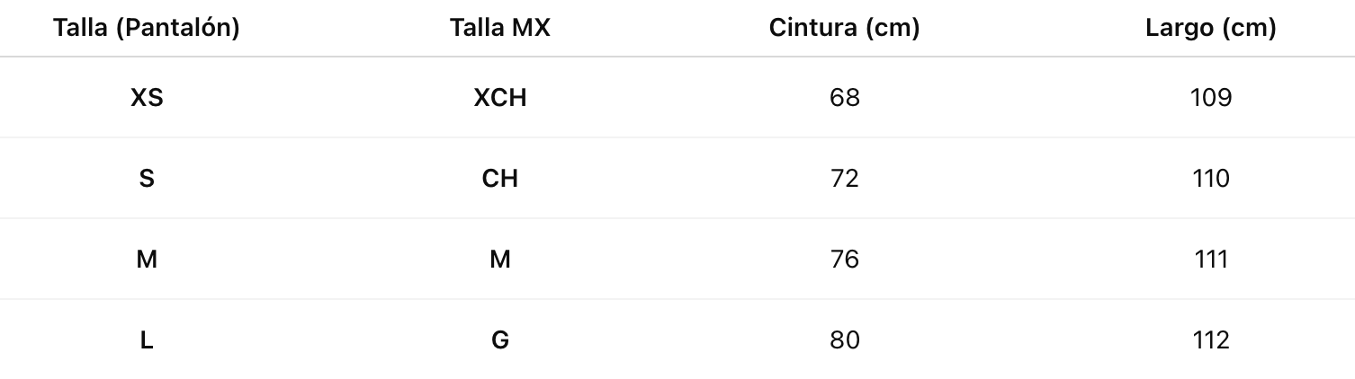The image size is (1355, 379).
Task: Select waist value 80
Action: (844, 339)
